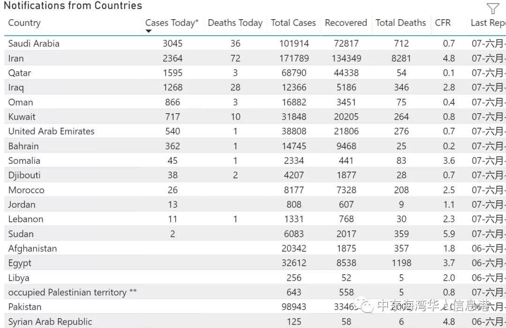
Task: Sort by Deaths Today column header
Action: 235,23
